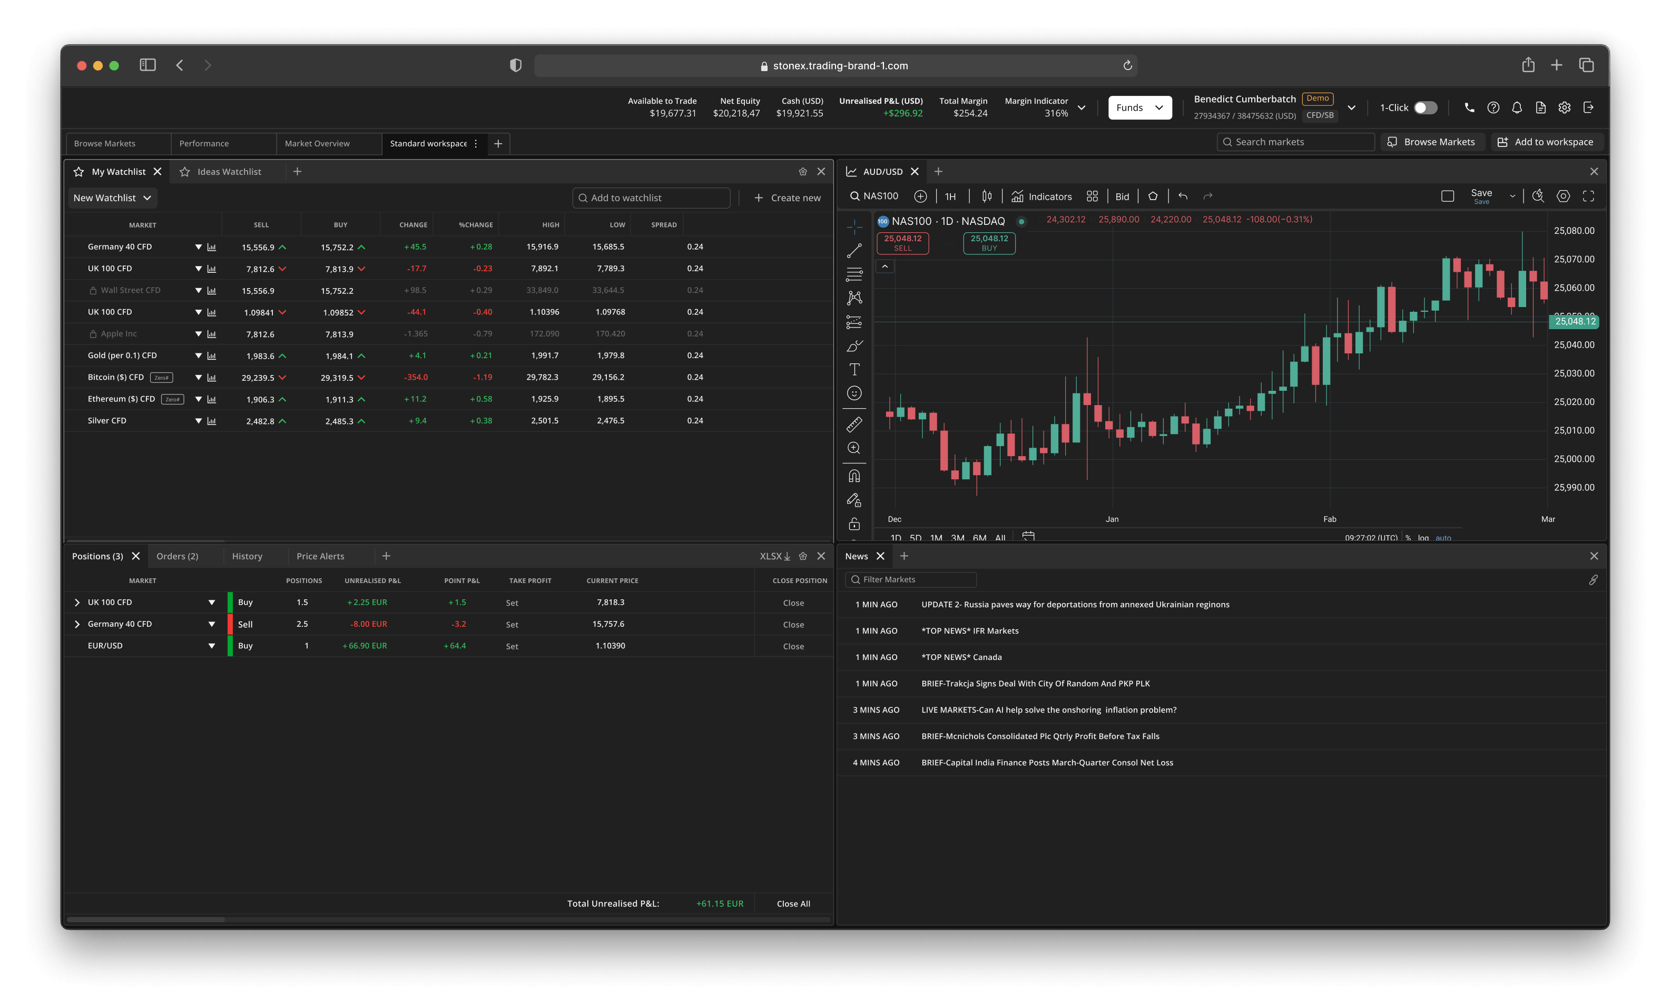Select the text tool in chart toolbar
1671x1007 pixels.
[x=854, y=370]
